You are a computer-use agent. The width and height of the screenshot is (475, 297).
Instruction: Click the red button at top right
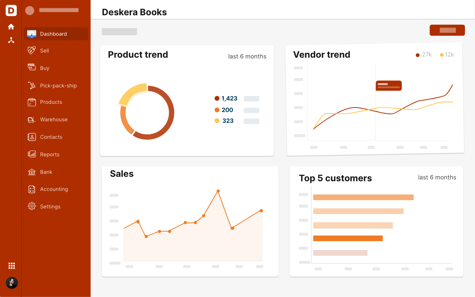[447, 30]
